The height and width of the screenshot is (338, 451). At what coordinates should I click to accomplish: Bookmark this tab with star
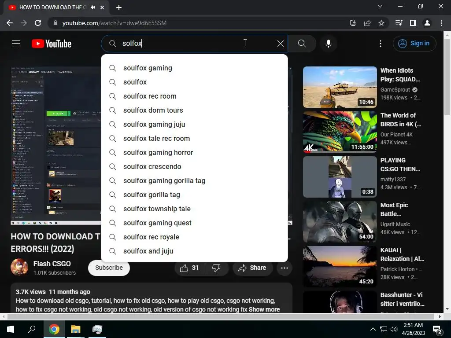tap(381, 23)
